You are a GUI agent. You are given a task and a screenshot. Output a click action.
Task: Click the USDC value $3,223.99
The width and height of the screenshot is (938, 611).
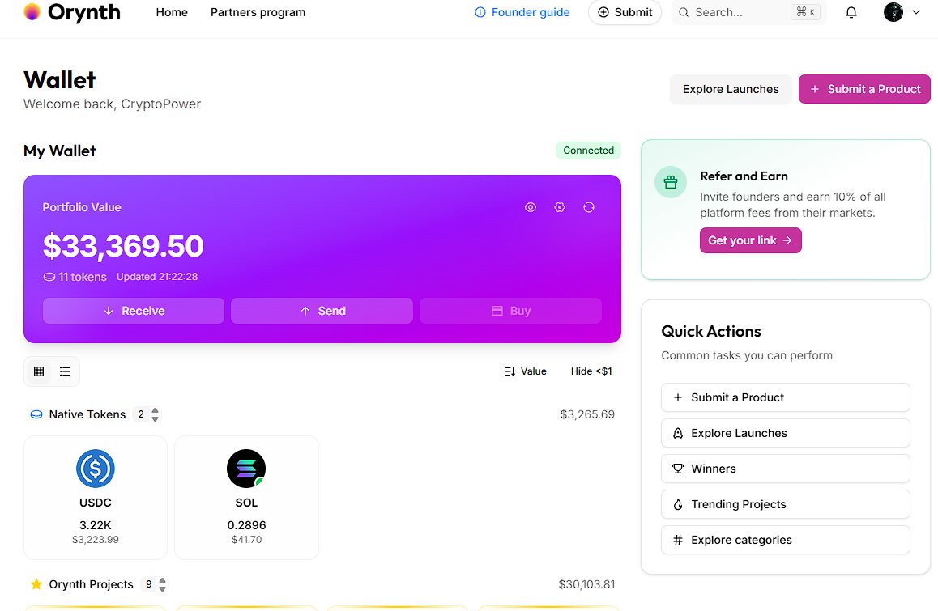tap(95, 540)
